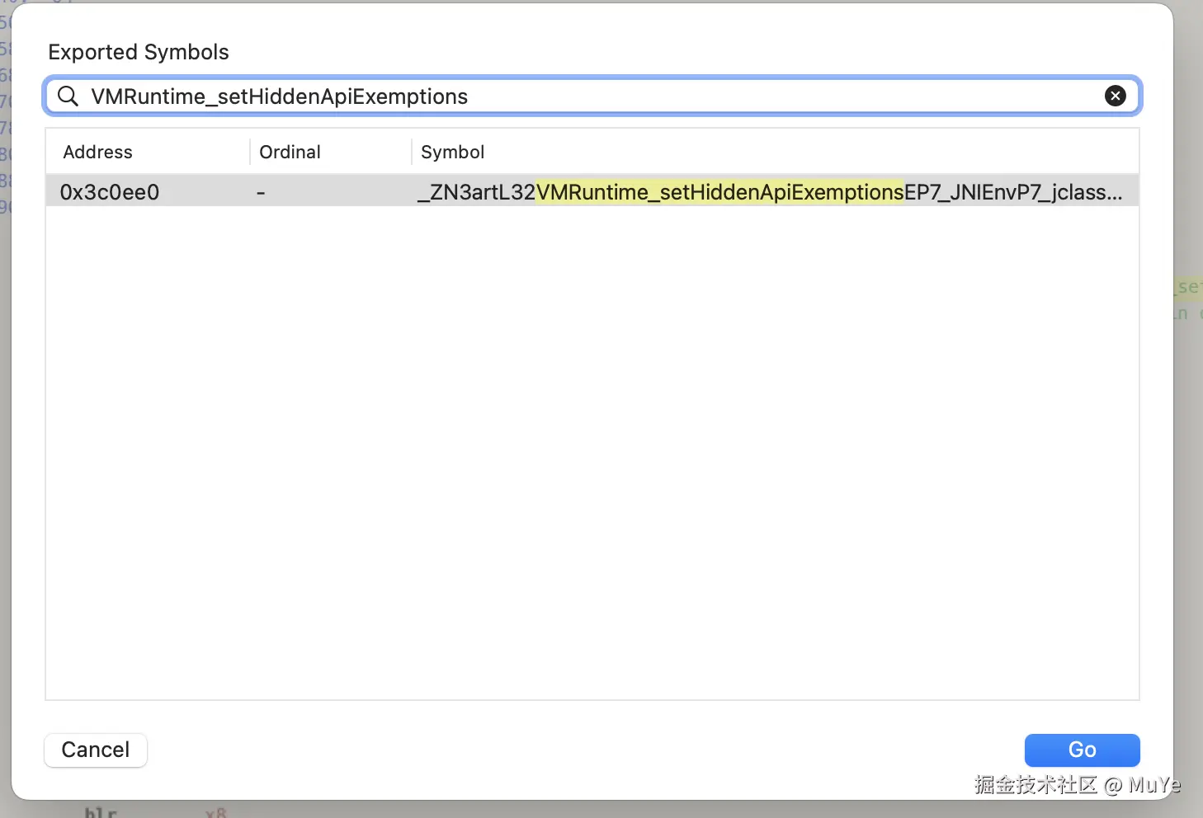Click the magnifying glass search icon
The width and height of the screenshot is (1203, 818).
[x=68, y=96]
